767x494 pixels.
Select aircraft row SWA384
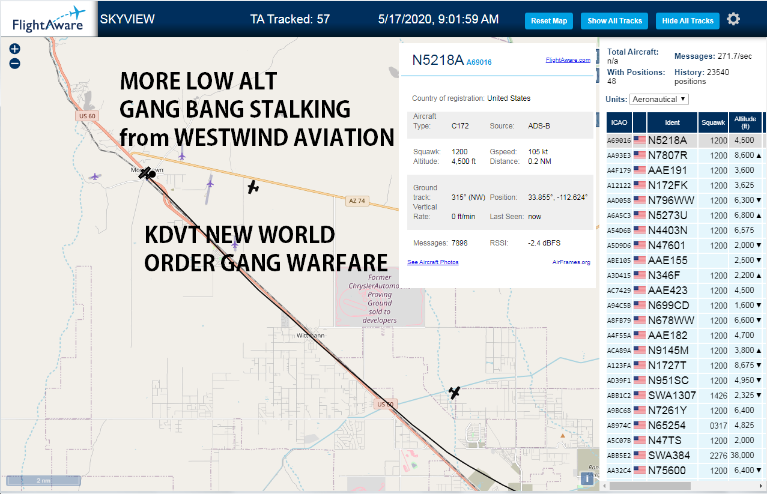[x=684, y=456]
